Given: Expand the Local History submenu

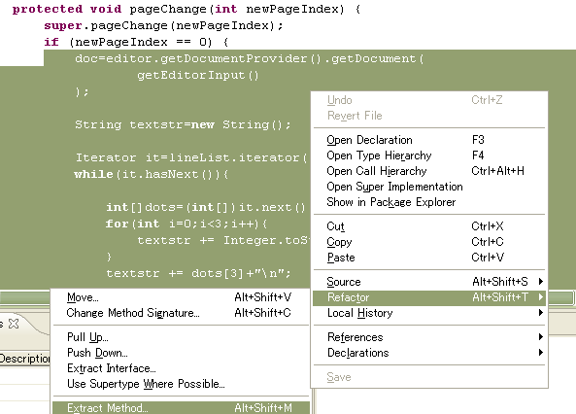Looking at the screenshot, I should point(429,313).
